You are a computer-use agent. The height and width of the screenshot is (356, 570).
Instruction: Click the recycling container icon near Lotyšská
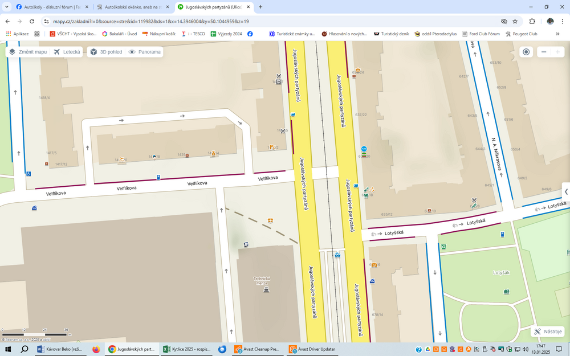coord(443,247)
